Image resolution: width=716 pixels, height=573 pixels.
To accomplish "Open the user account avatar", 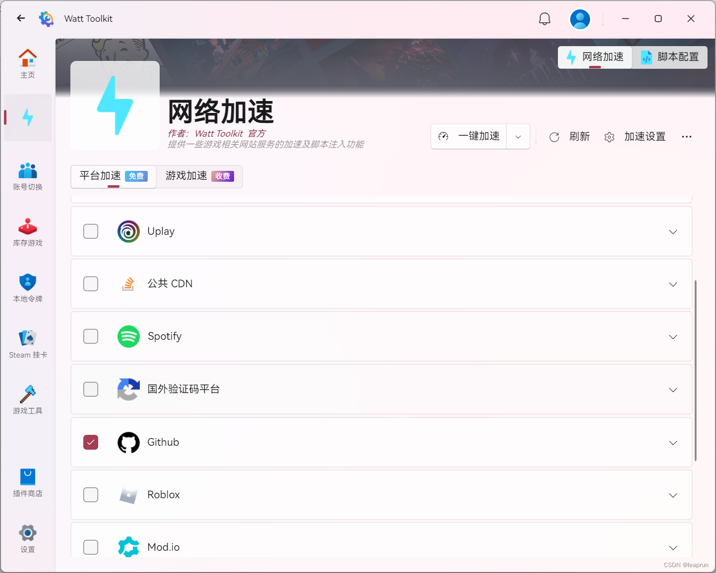I will 580,19.
